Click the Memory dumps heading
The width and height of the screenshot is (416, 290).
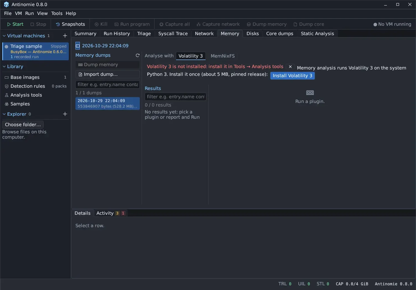point(93,55)
